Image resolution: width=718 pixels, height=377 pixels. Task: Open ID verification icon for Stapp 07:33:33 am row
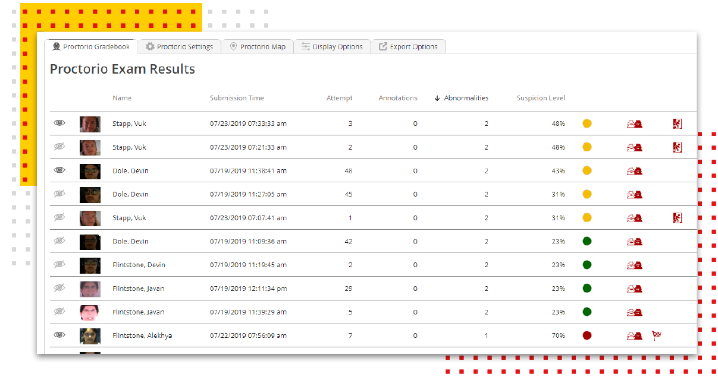click(x=634, y=123)
